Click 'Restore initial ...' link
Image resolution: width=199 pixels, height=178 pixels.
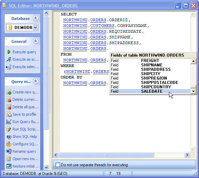(26, 166)
